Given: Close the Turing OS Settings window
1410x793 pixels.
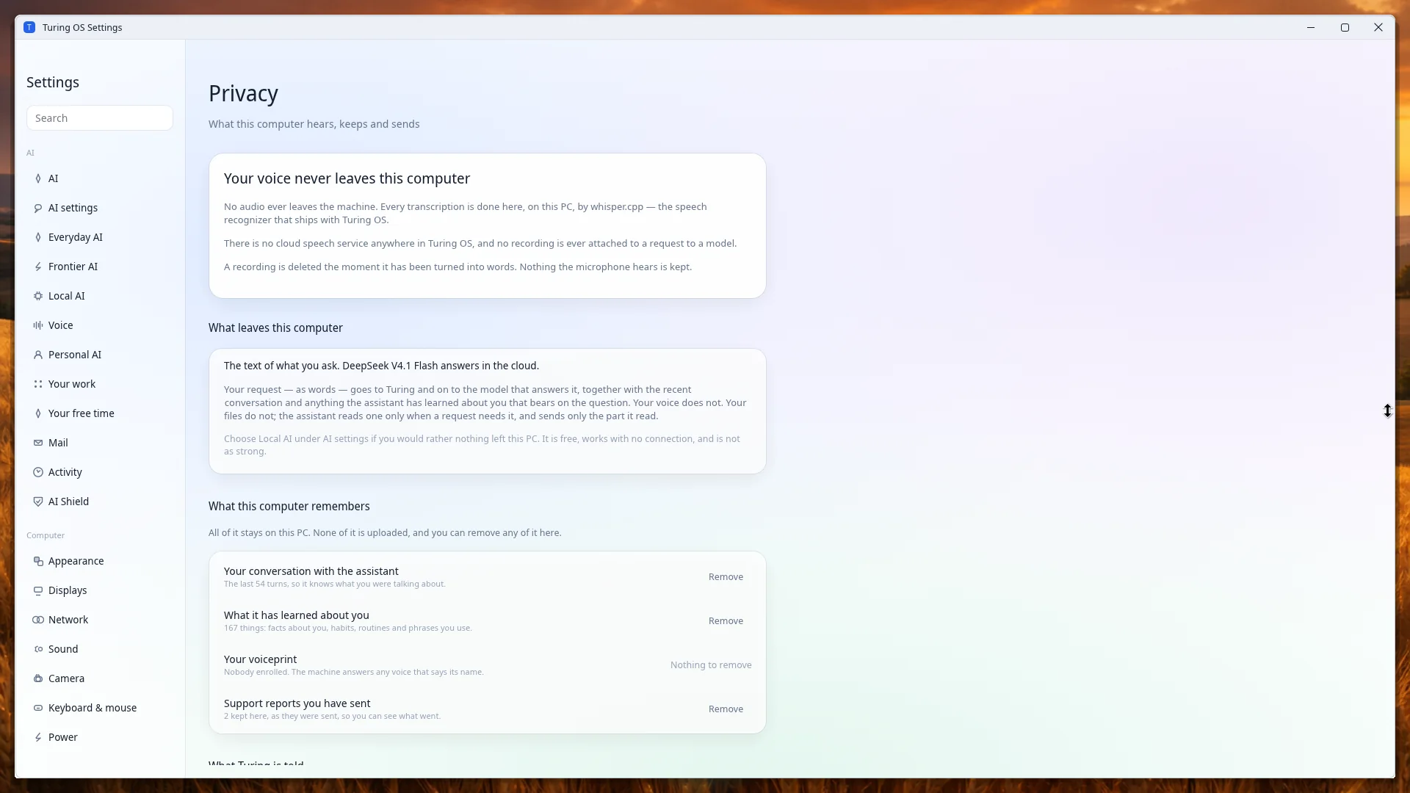Looking at the screenshot, I should coord(1378,27).
